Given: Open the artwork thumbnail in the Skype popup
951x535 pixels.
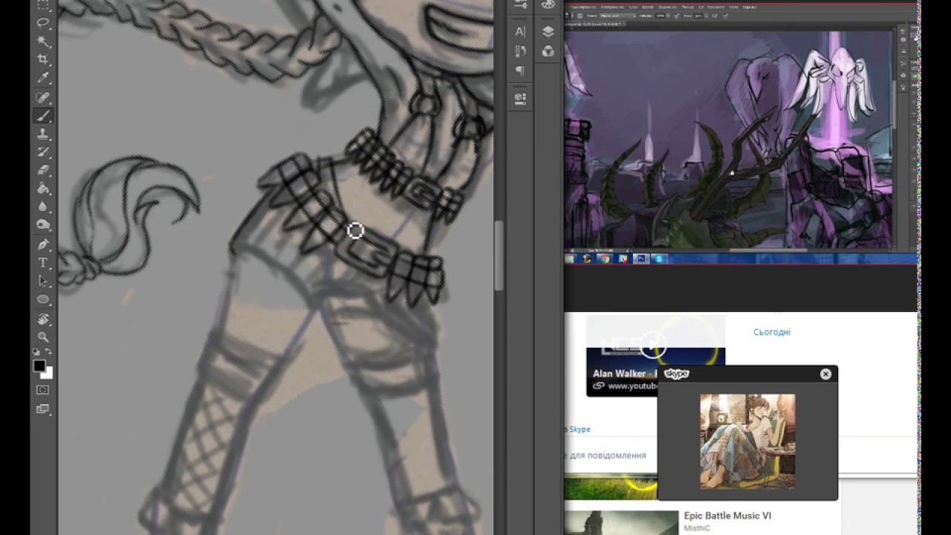Looking at the screenshot, I should (x=747, y=441).
